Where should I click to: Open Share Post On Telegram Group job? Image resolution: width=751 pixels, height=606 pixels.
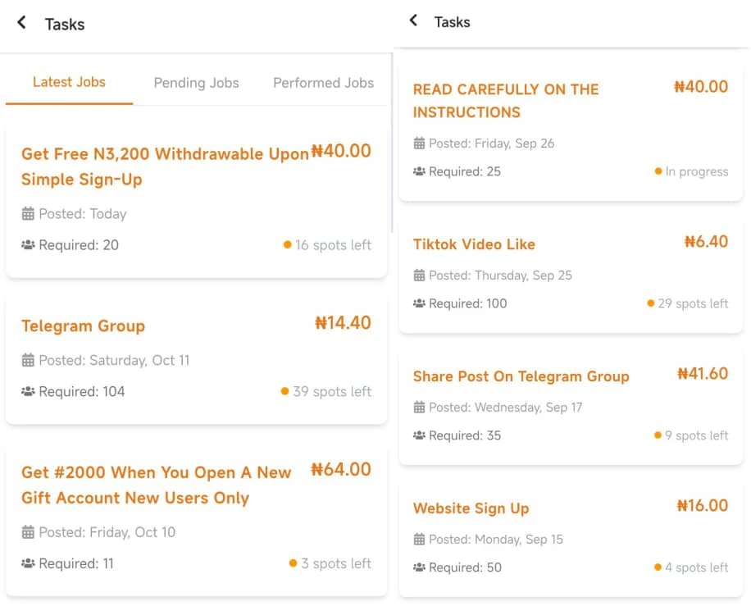[x=521, y=376]
